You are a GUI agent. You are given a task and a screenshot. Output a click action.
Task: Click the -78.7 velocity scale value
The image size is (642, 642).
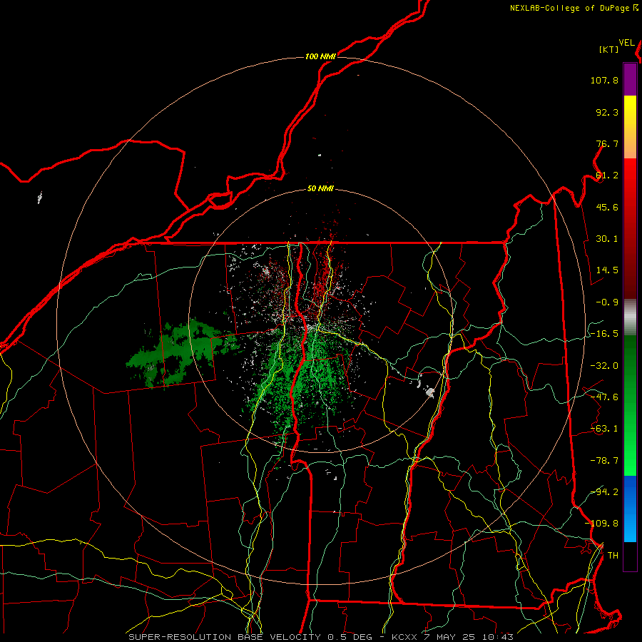(604, 461)
